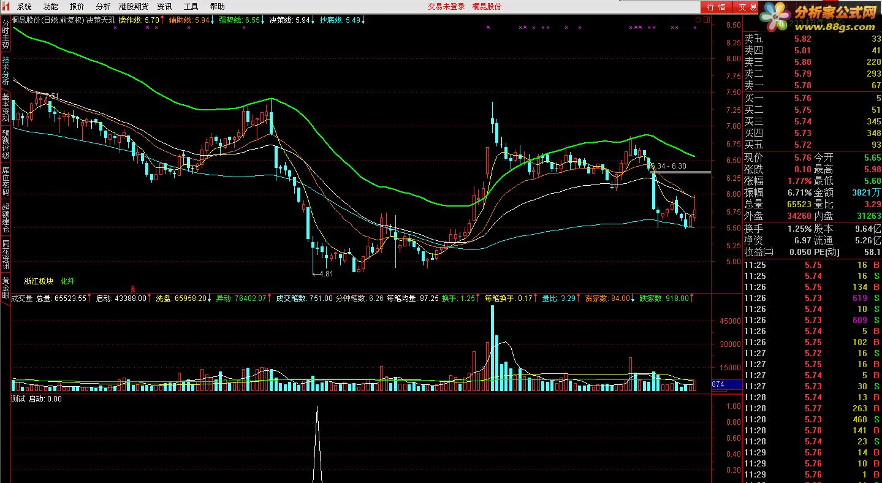Image resolution: width=882 pixels, height=483 pixels.
Task: Select the 买二 order row at 5.75
Action: coord(812,110)
